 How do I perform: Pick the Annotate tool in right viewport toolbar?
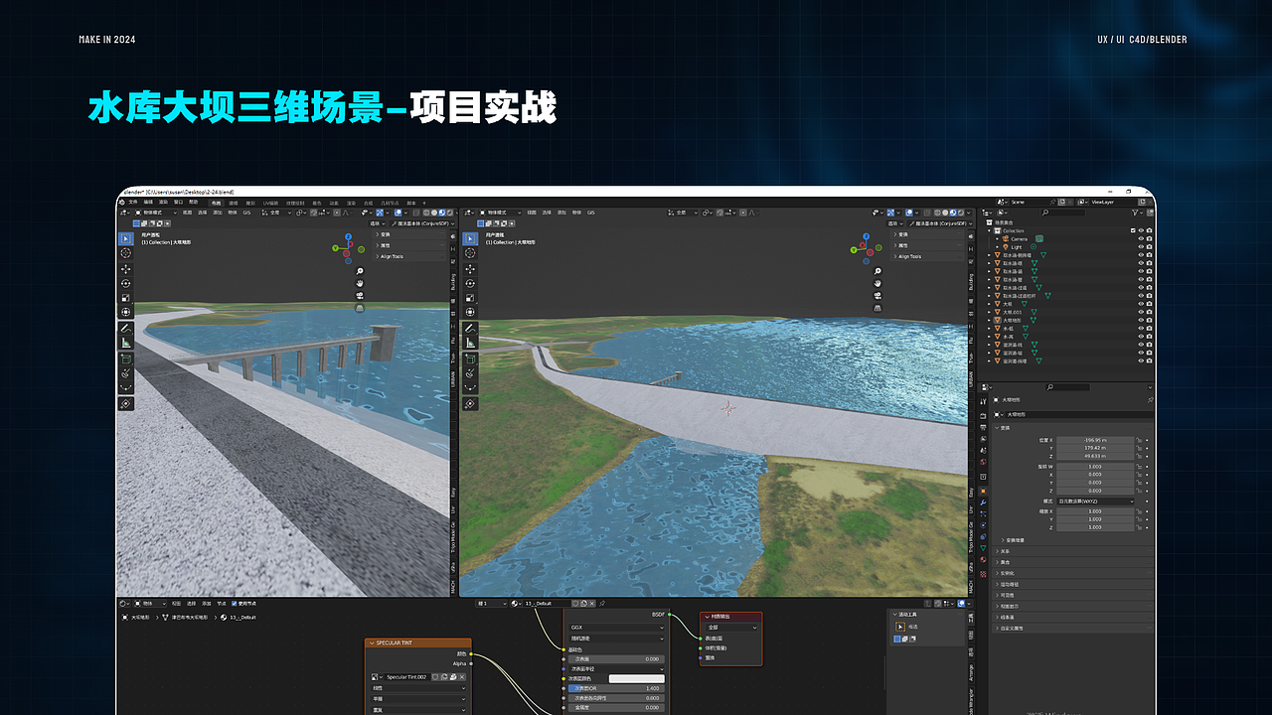(470, 328)
